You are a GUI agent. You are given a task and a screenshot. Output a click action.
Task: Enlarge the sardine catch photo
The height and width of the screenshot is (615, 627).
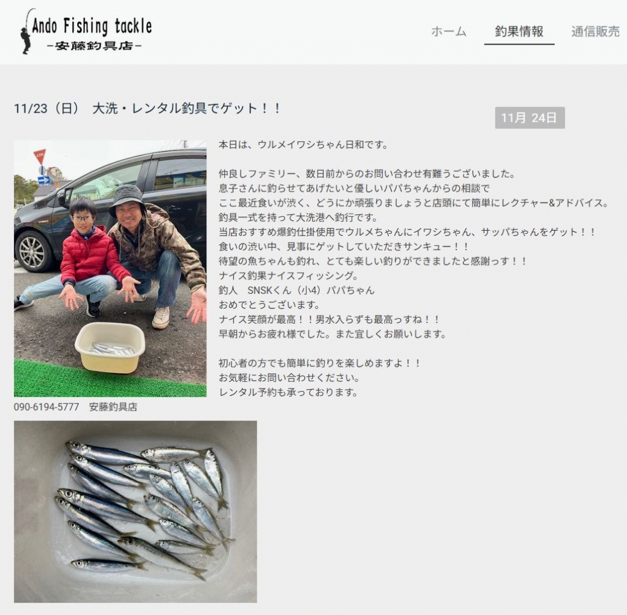click(x=135, y=512)
